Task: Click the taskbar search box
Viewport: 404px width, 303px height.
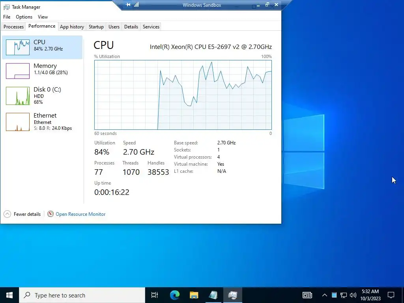Action: click(82, 295)
